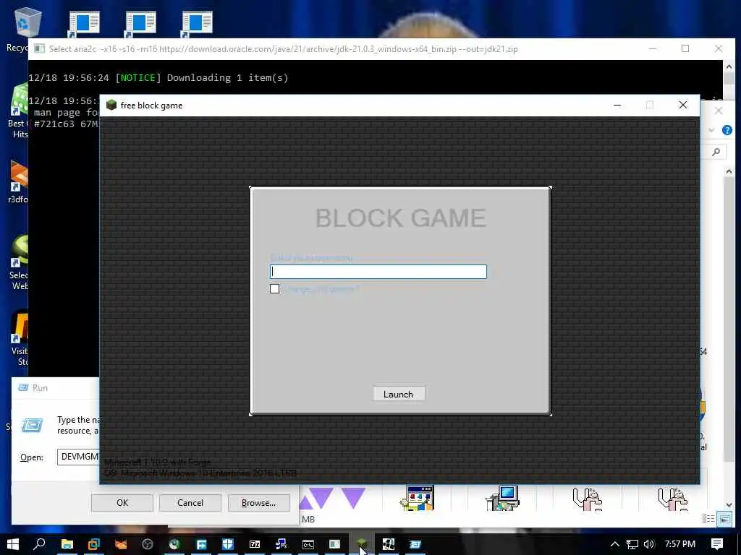Click the Run dialog title icon

22,387
